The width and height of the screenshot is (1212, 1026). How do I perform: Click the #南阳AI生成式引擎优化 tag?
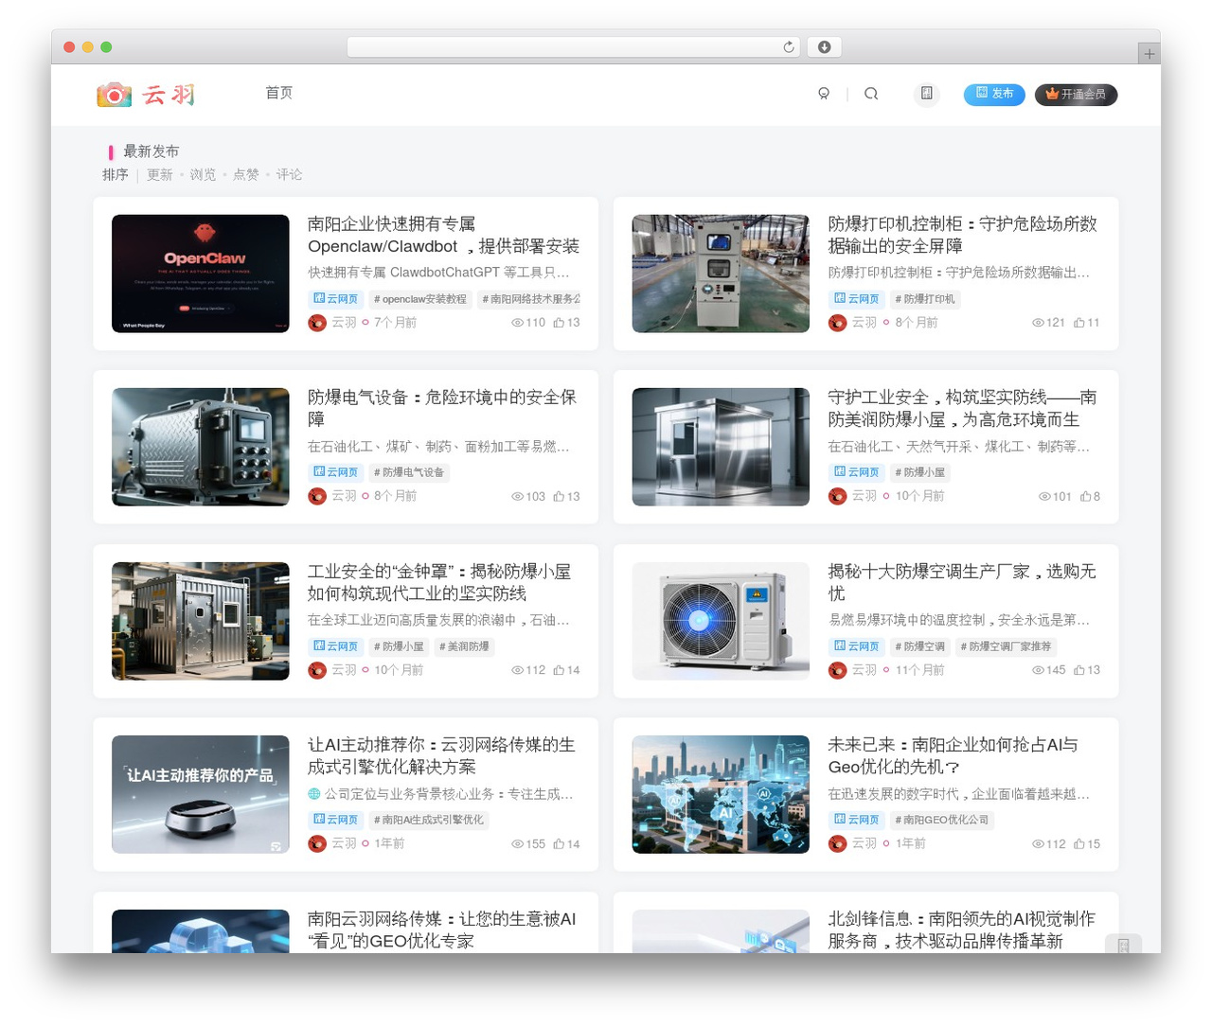coord(428,820)
